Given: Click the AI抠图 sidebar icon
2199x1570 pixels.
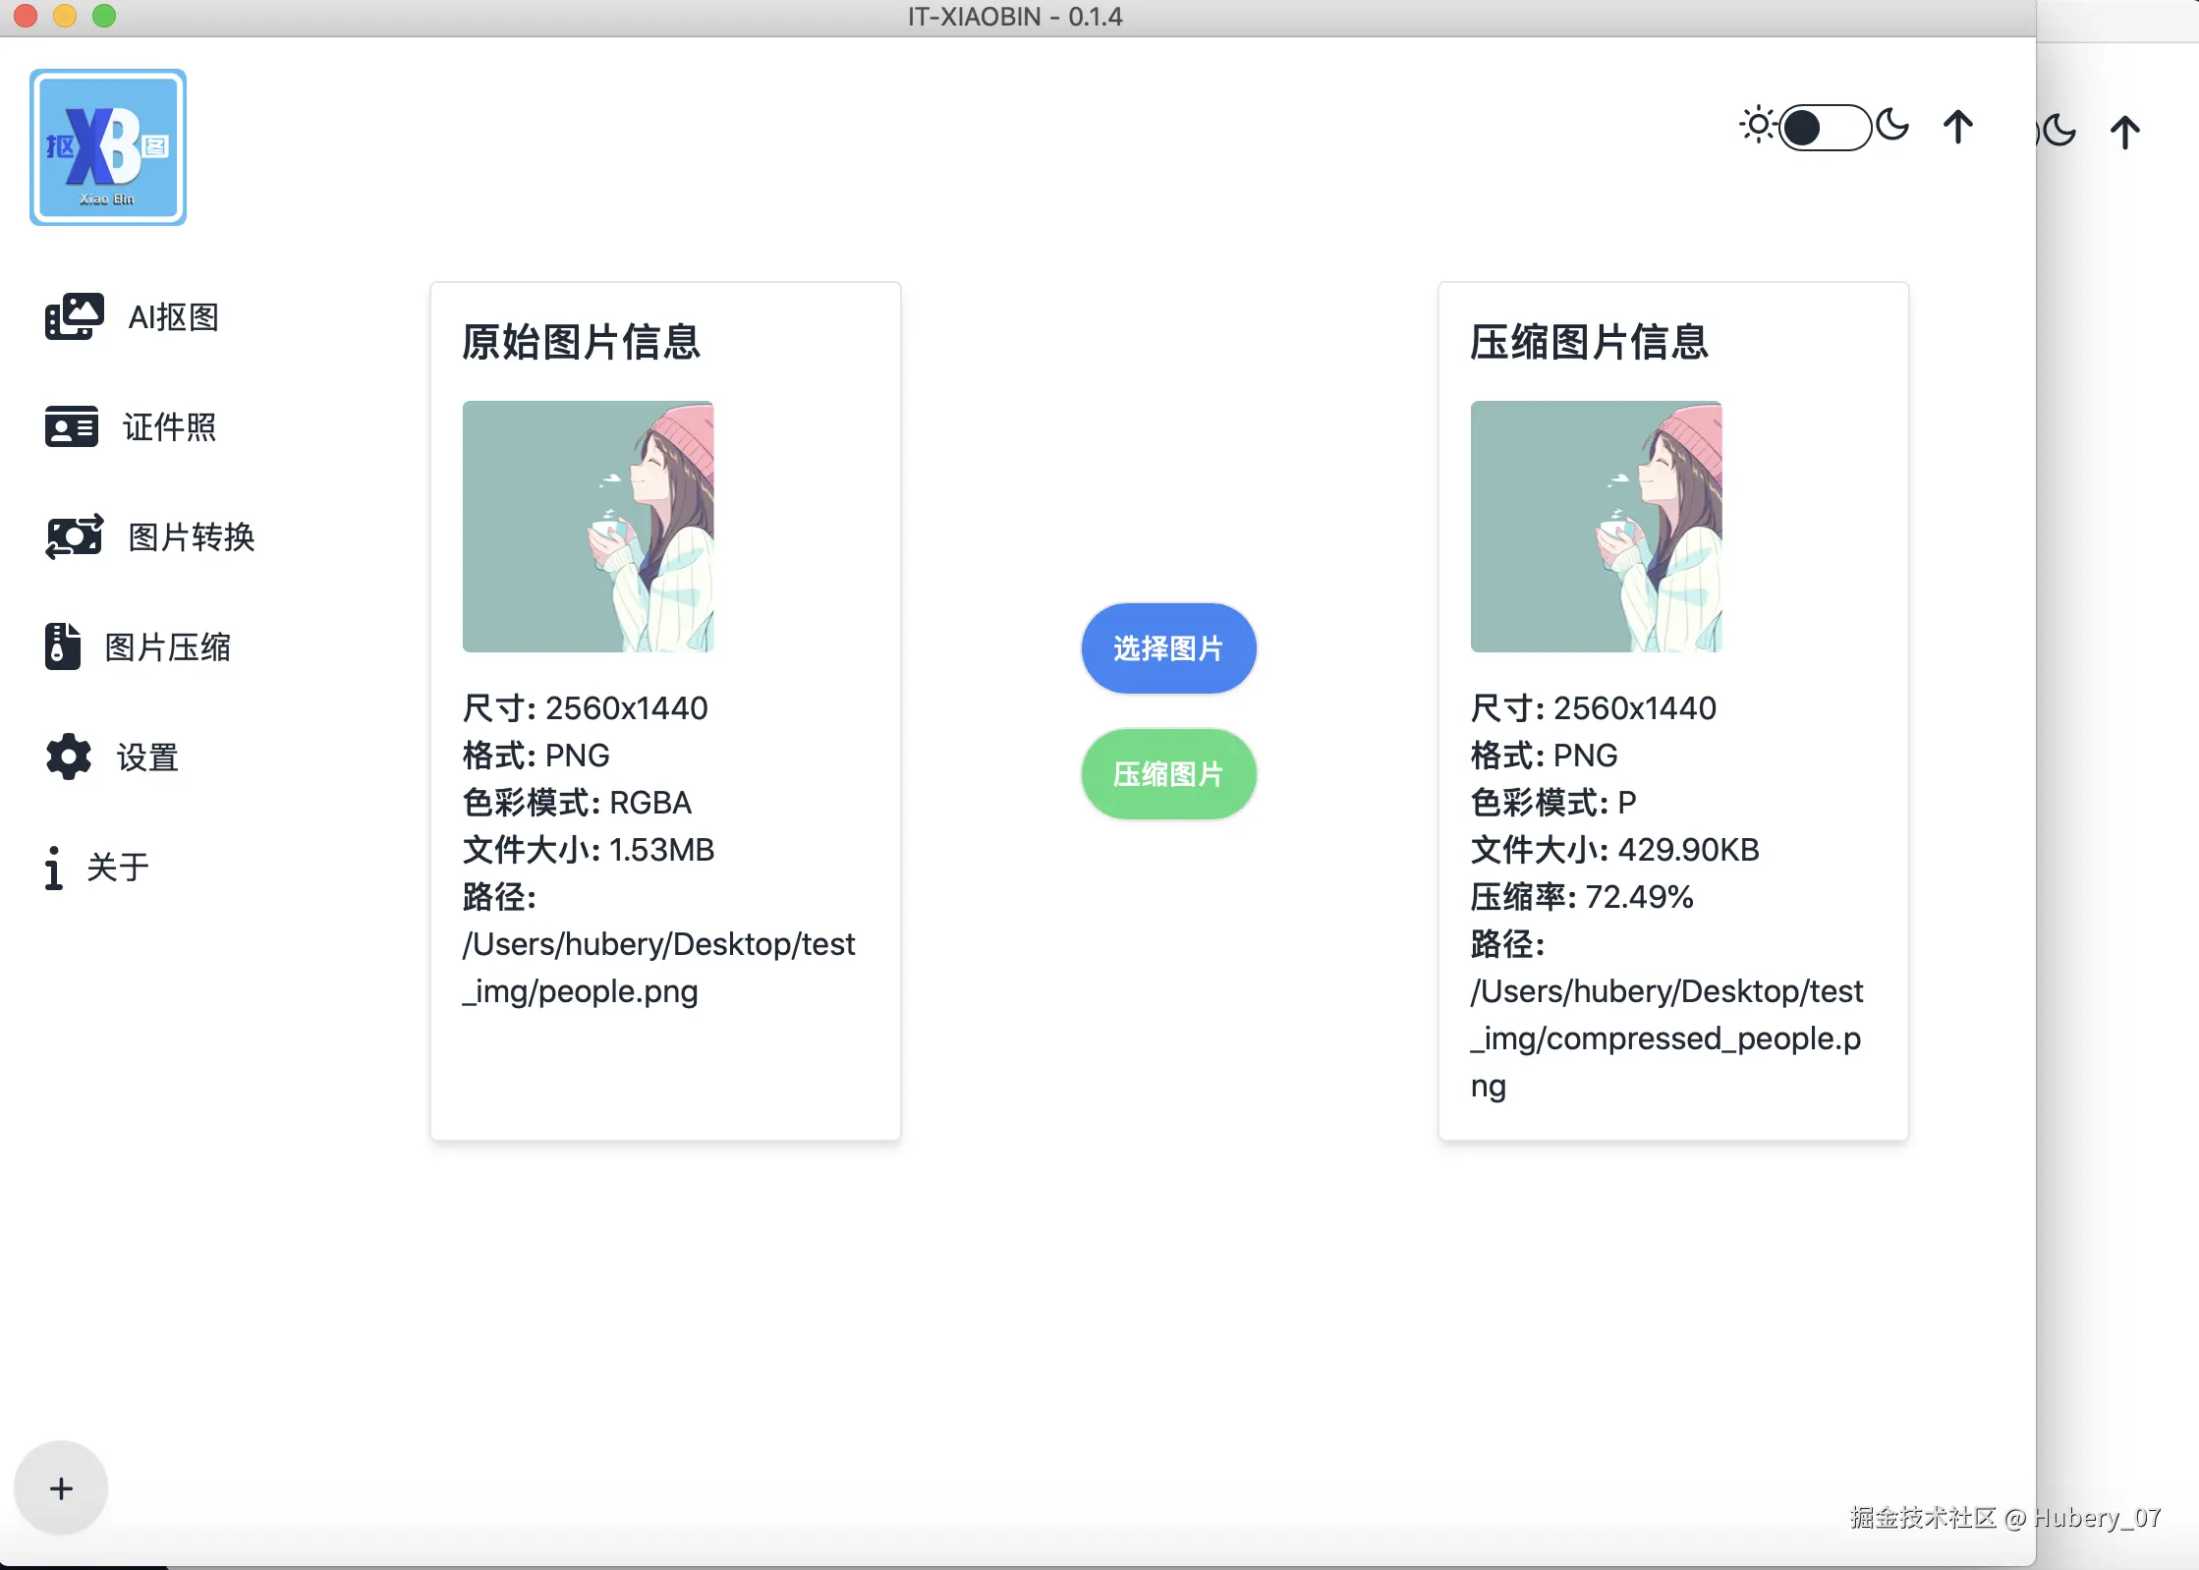Looking at the screenshot, I should pos(74,316).
